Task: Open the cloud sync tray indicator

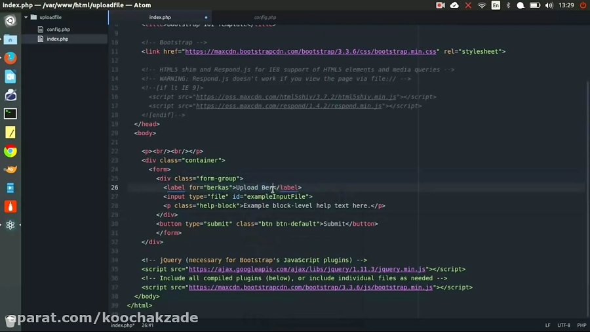Action: pos(454,5)
